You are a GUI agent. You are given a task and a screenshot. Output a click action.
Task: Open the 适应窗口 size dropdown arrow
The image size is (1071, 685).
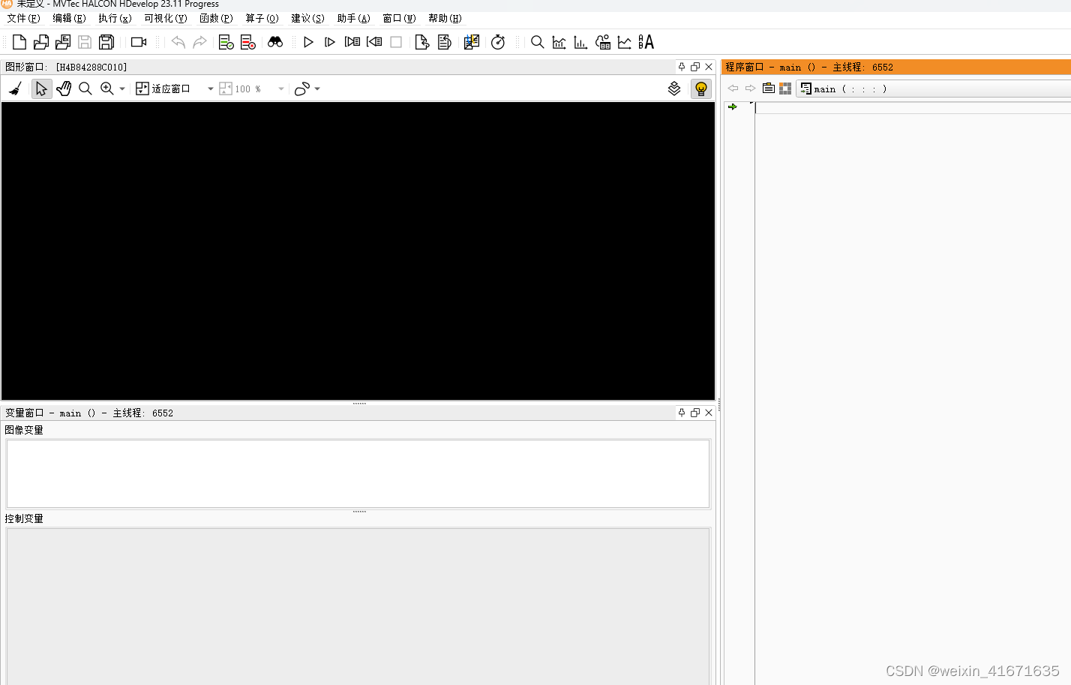pos(210,89)
